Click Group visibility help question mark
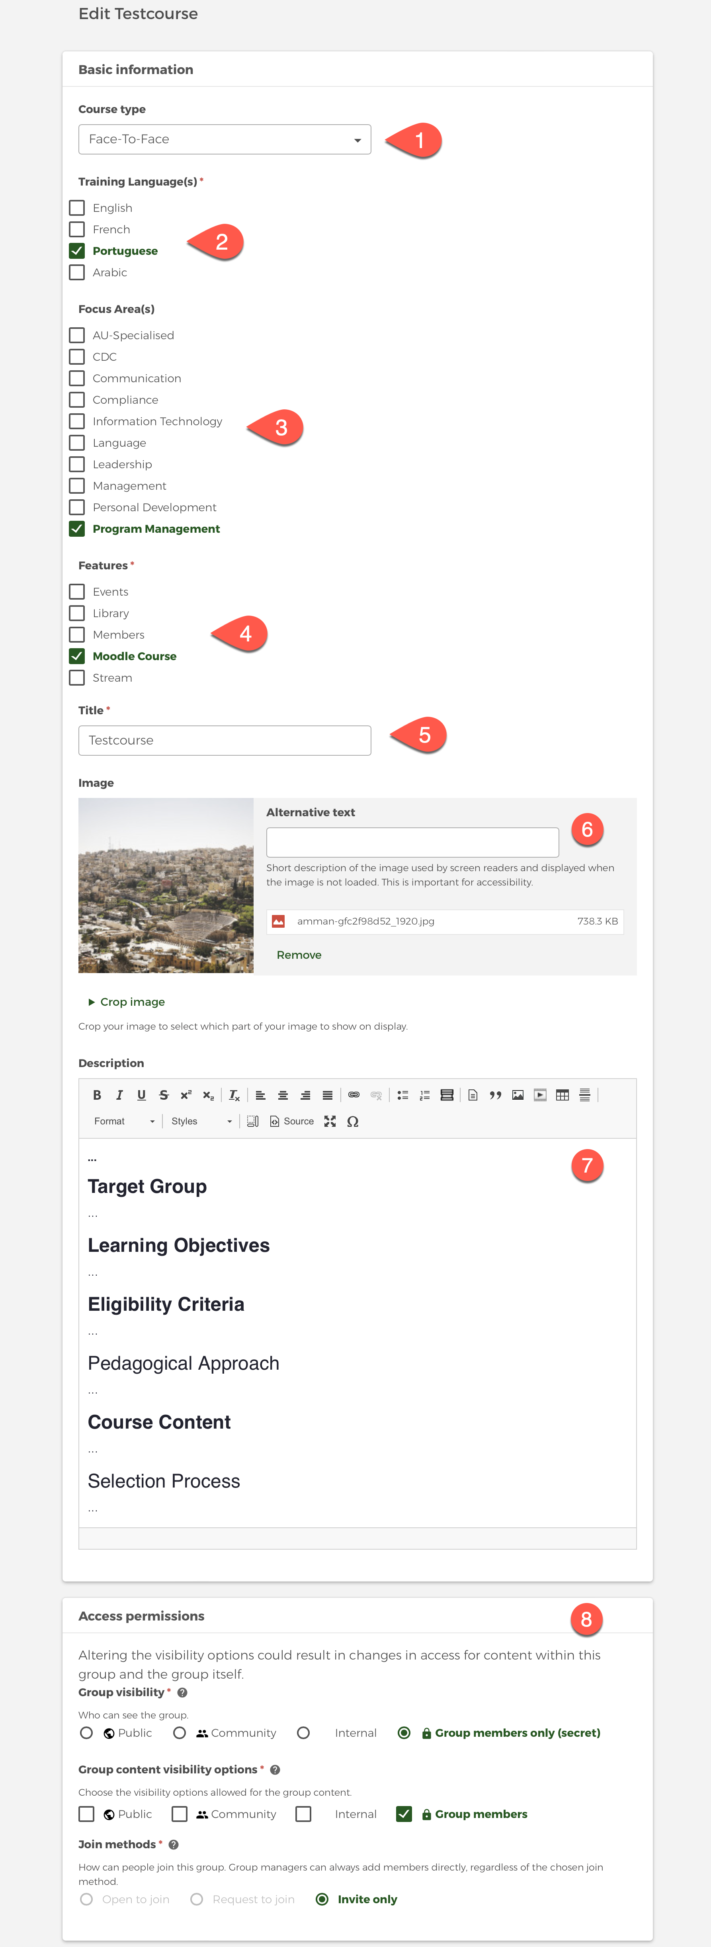This screenshot has height=1947, width=711. pyautogui.click(x=182, y=1693)
